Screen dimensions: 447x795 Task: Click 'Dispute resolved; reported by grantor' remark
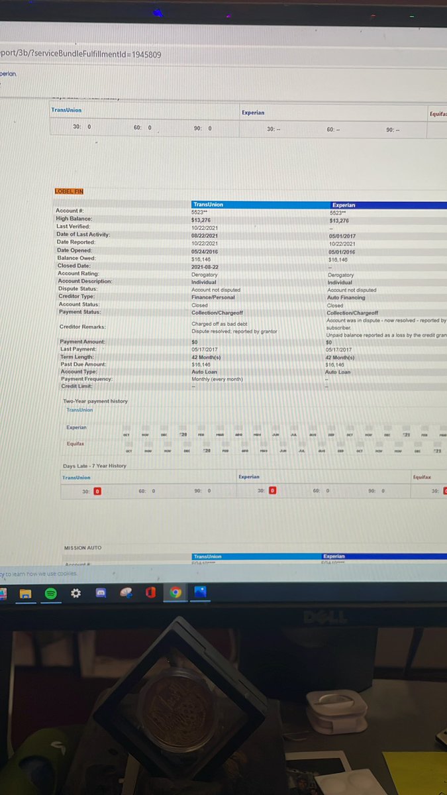coord(234,331)
